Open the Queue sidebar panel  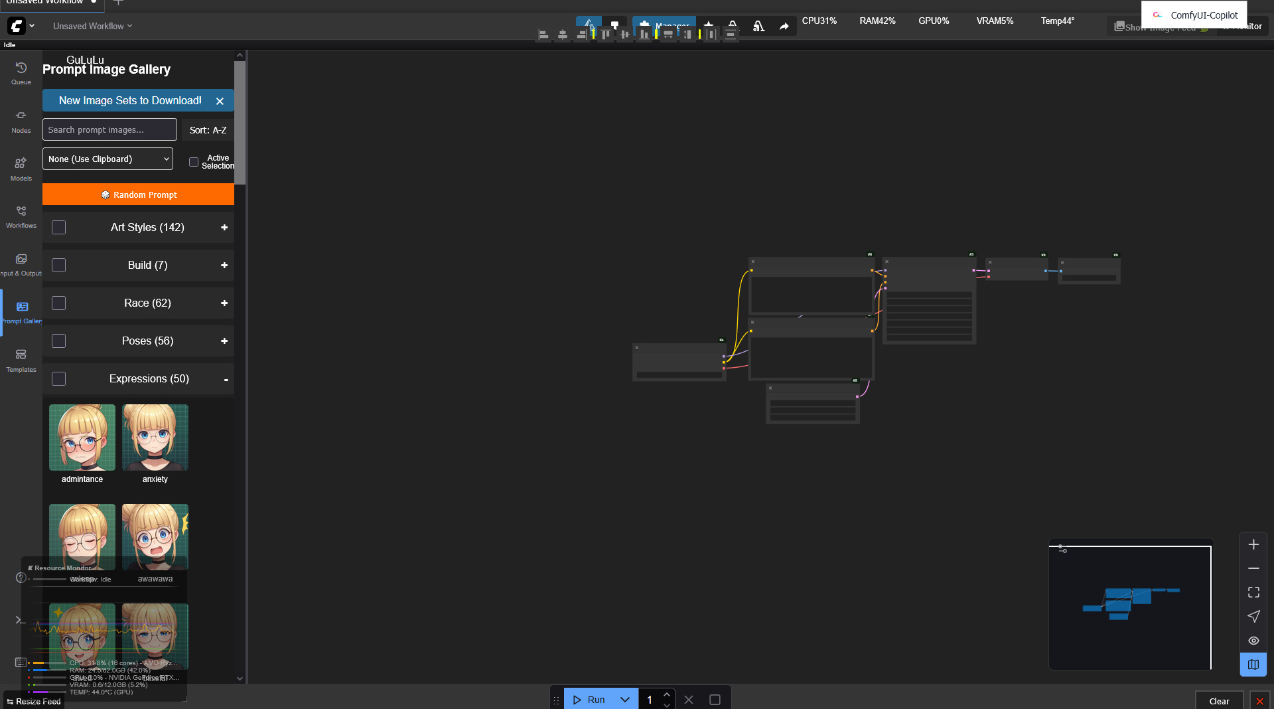point(21,73)
